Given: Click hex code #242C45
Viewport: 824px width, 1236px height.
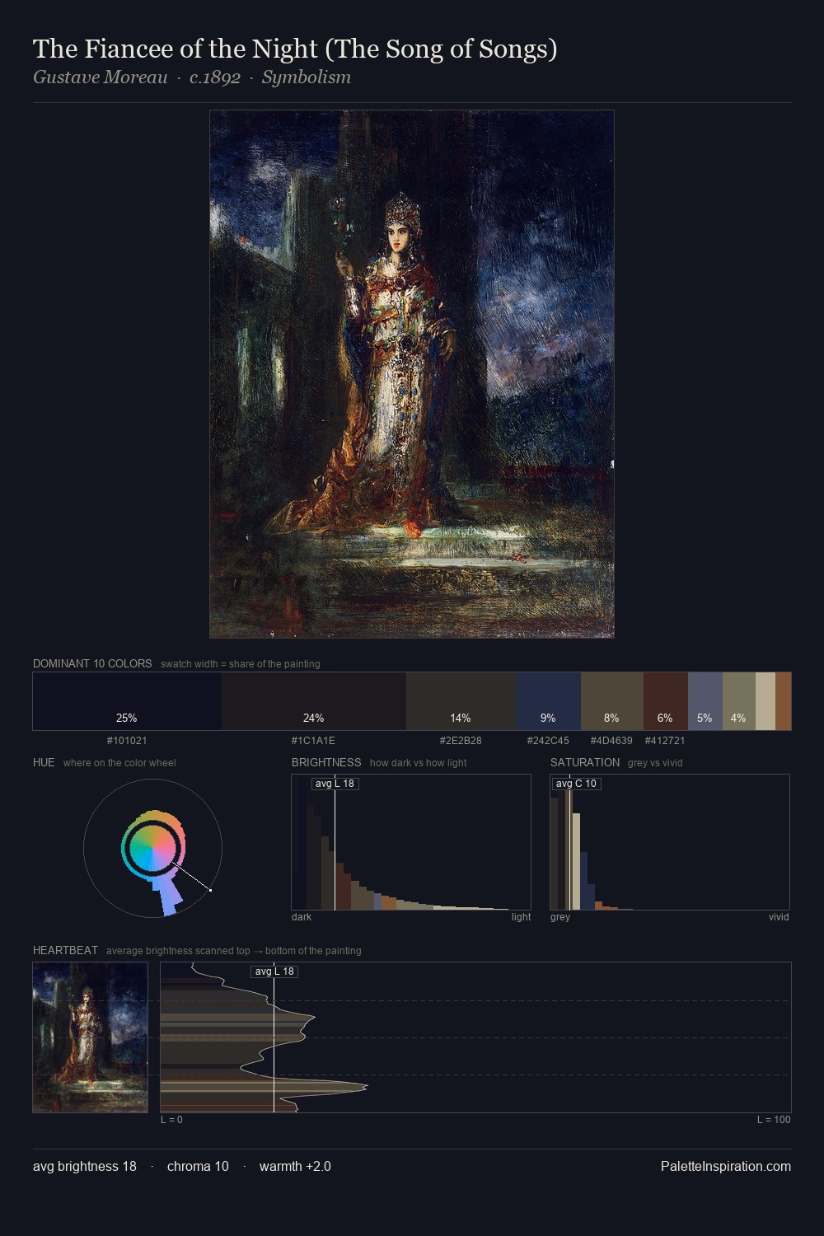Looking at the screenshot, I should tap(548, 741).
